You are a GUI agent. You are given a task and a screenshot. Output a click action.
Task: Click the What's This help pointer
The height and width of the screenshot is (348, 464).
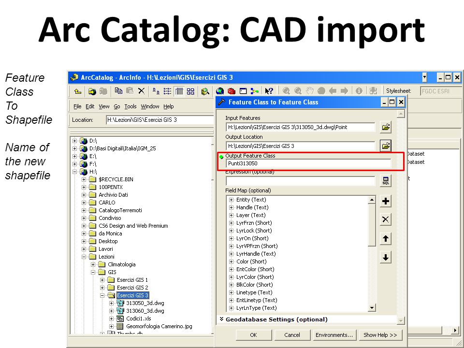click(x=269, y=91)
